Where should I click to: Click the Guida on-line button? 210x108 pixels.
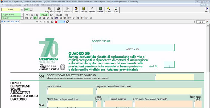(x=10, y=22)
